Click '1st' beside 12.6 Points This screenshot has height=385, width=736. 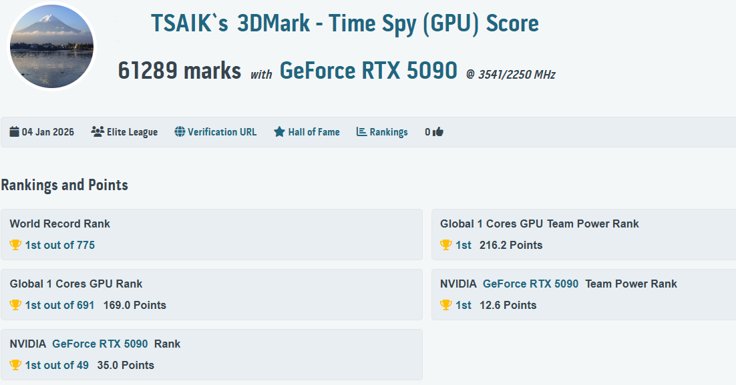[x=464, y=305]
